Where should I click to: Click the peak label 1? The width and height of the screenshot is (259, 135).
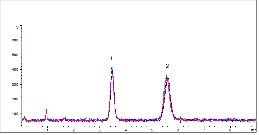pos(111,59)
